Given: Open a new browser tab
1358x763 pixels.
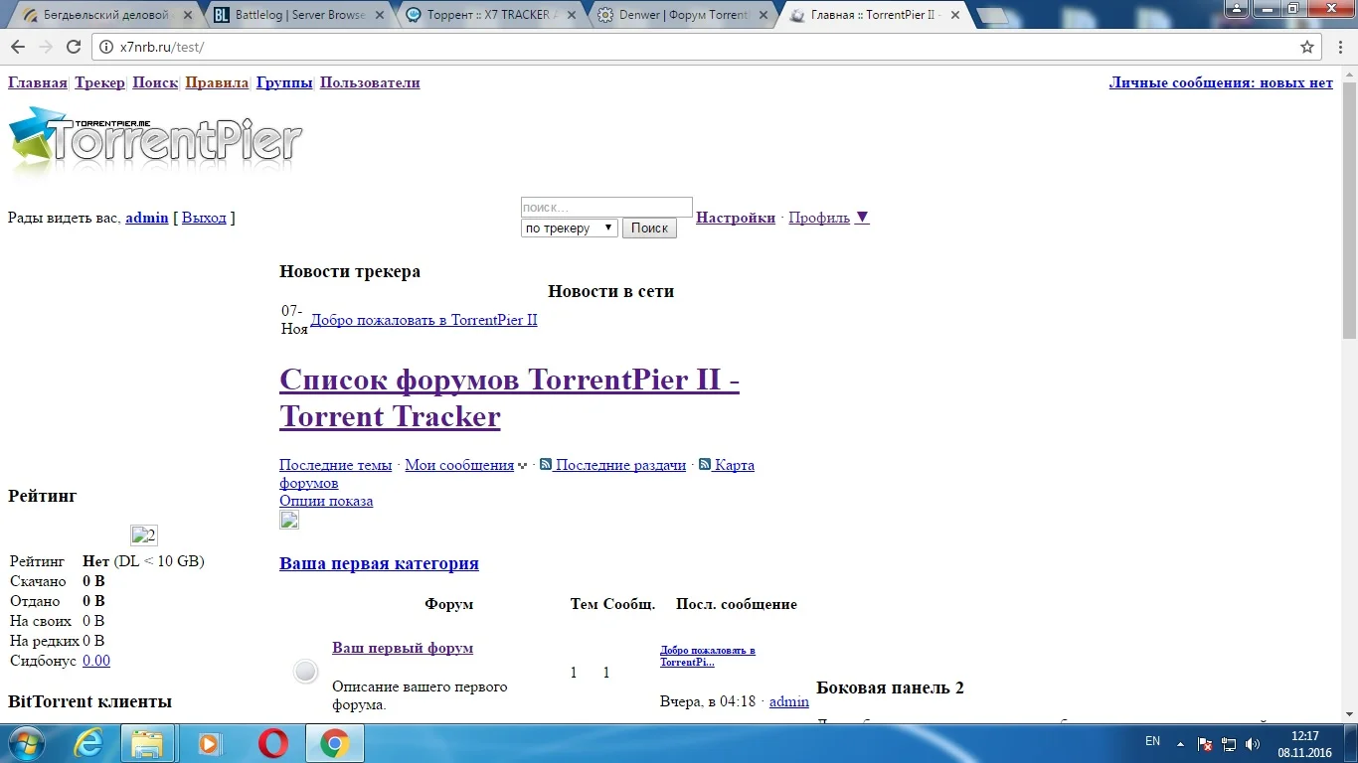Looking at the screenshot, I should (x=992, y=16).
